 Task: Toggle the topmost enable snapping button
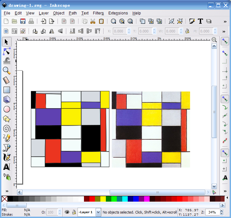(x=225, y=41)
